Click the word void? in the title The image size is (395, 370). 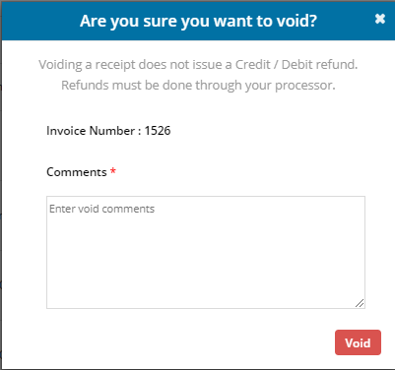point(296,21)
